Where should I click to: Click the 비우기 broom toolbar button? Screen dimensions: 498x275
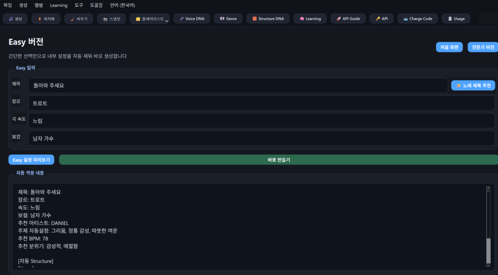coord(79,19)
